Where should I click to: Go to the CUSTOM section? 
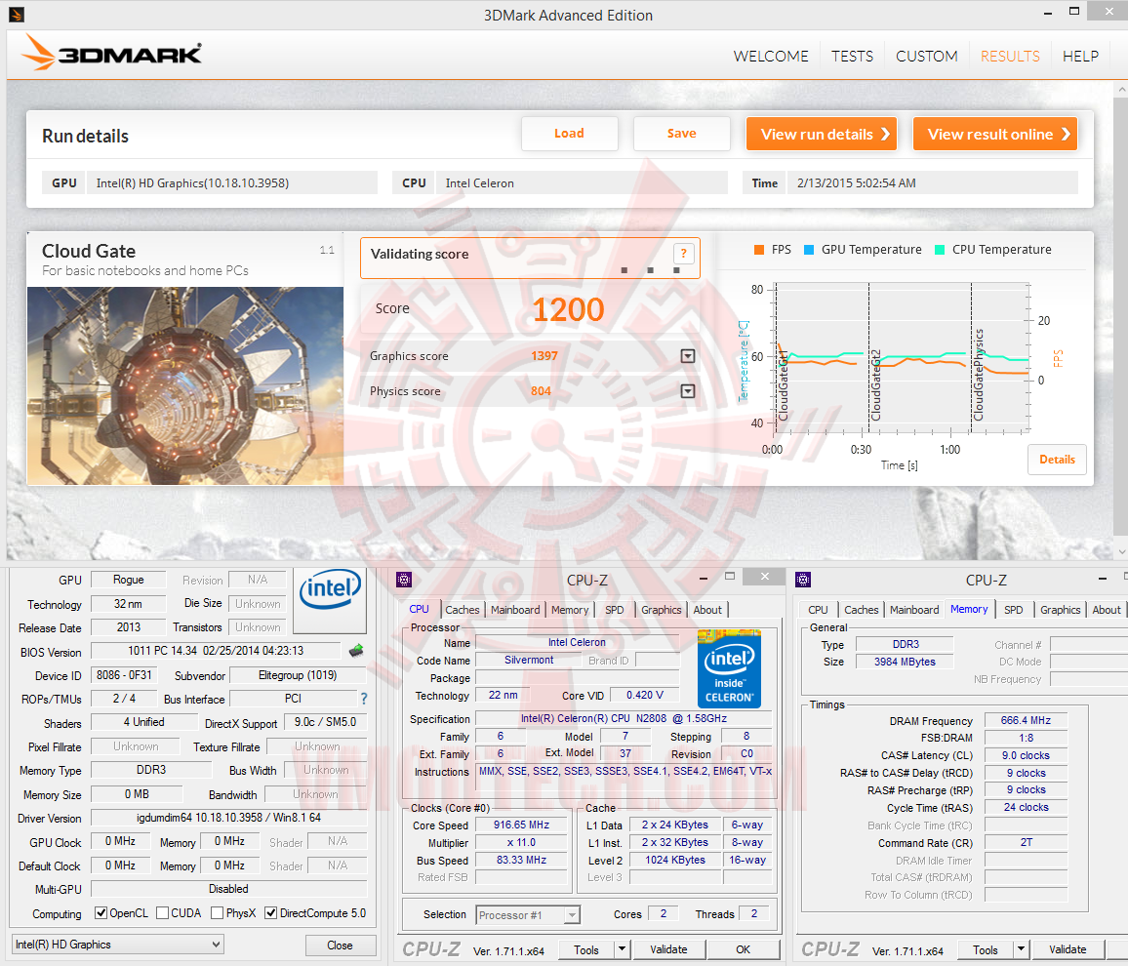pyautogui.click(x=927, y=56)
